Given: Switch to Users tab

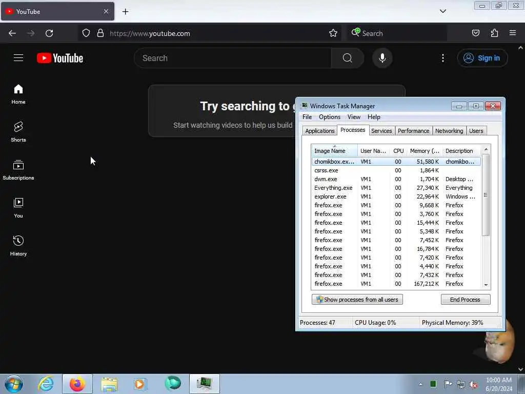Looking at the screenshot, I should click(x=476, y=131).
